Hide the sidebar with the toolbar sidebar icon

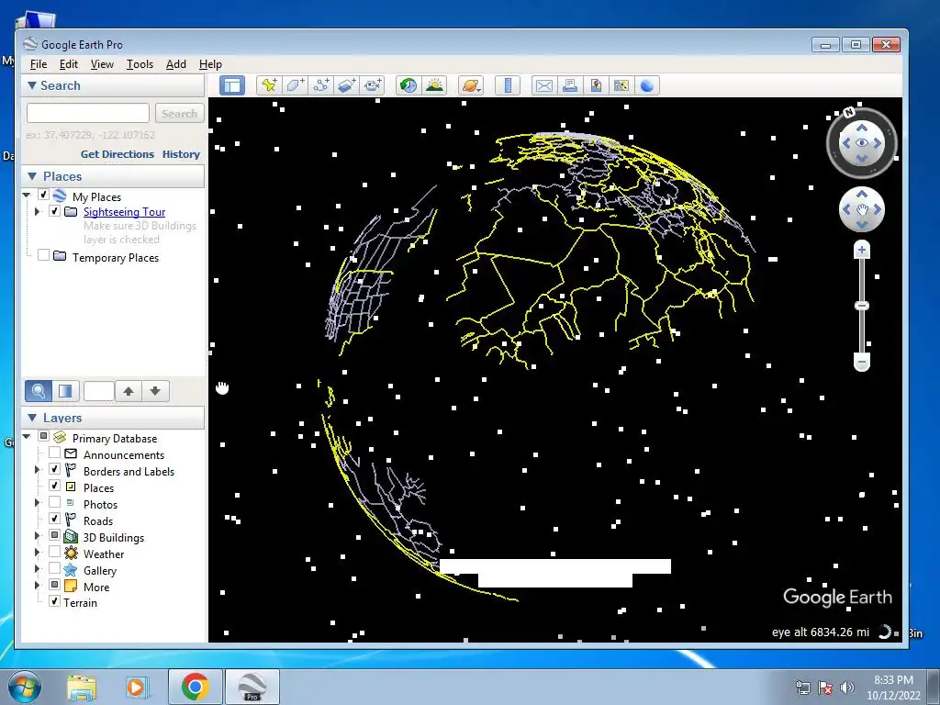click(232, 85)
